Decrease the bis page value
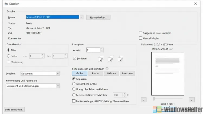This screenshot has height=114, width=203. (66, 57)
